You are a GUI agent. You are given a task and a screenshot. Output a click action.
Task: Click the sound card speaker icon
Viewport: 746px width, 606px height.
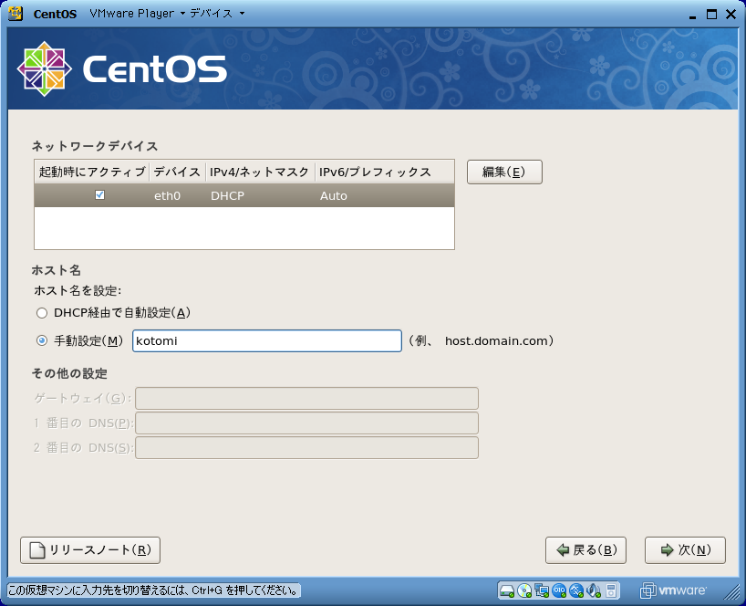594,590
